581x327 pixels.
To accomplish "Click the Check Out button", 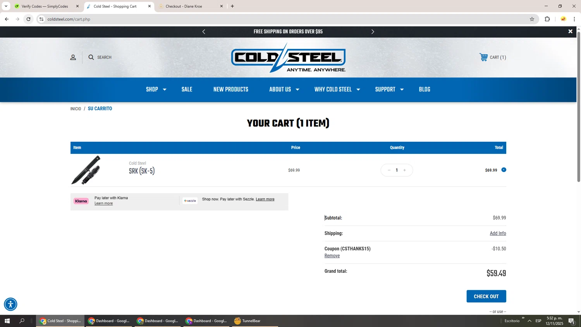I will [x=486, y=296].
